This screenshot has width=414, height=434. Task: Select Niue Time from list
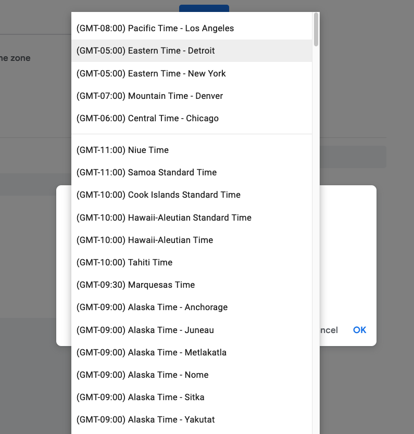[x=122, y=150]
